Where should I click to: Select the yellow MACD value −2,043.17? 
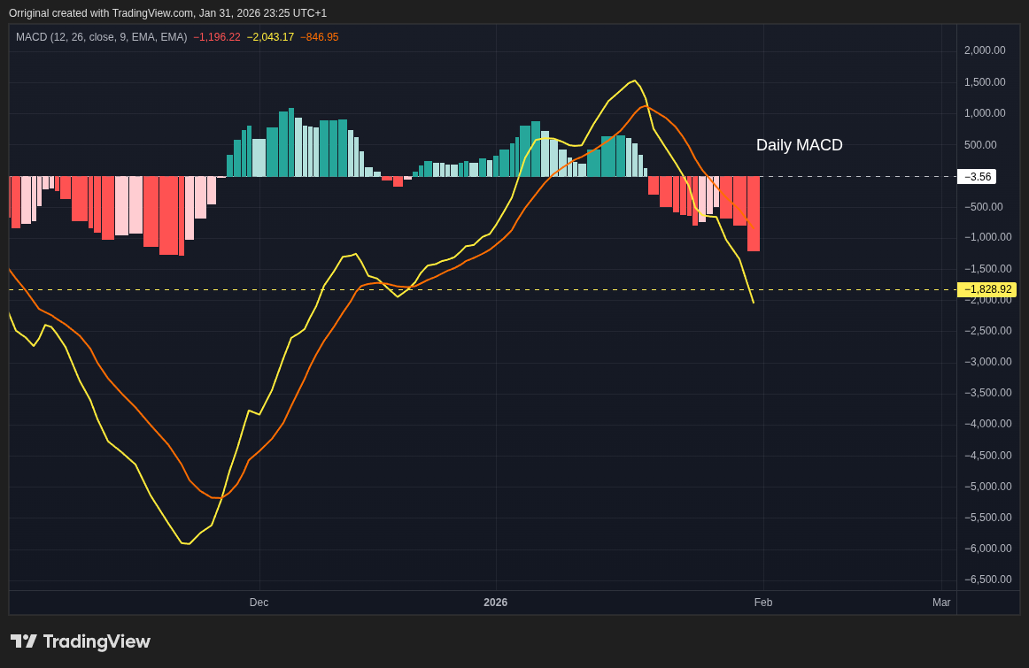coord(270,37)
